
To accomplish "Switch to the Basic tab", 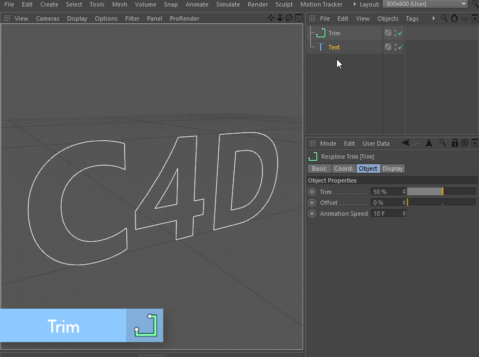I will (319, 168).
